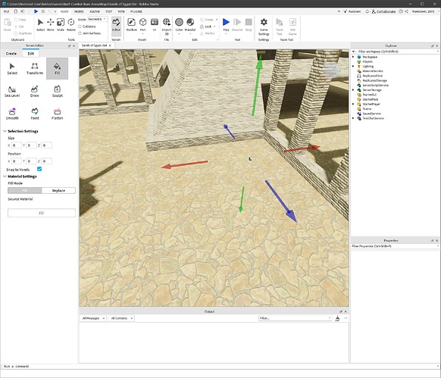This screenshot has height=378, width=441.
Task: Switch Fill Mode to Replace
Action: click(x=58, y=190)
